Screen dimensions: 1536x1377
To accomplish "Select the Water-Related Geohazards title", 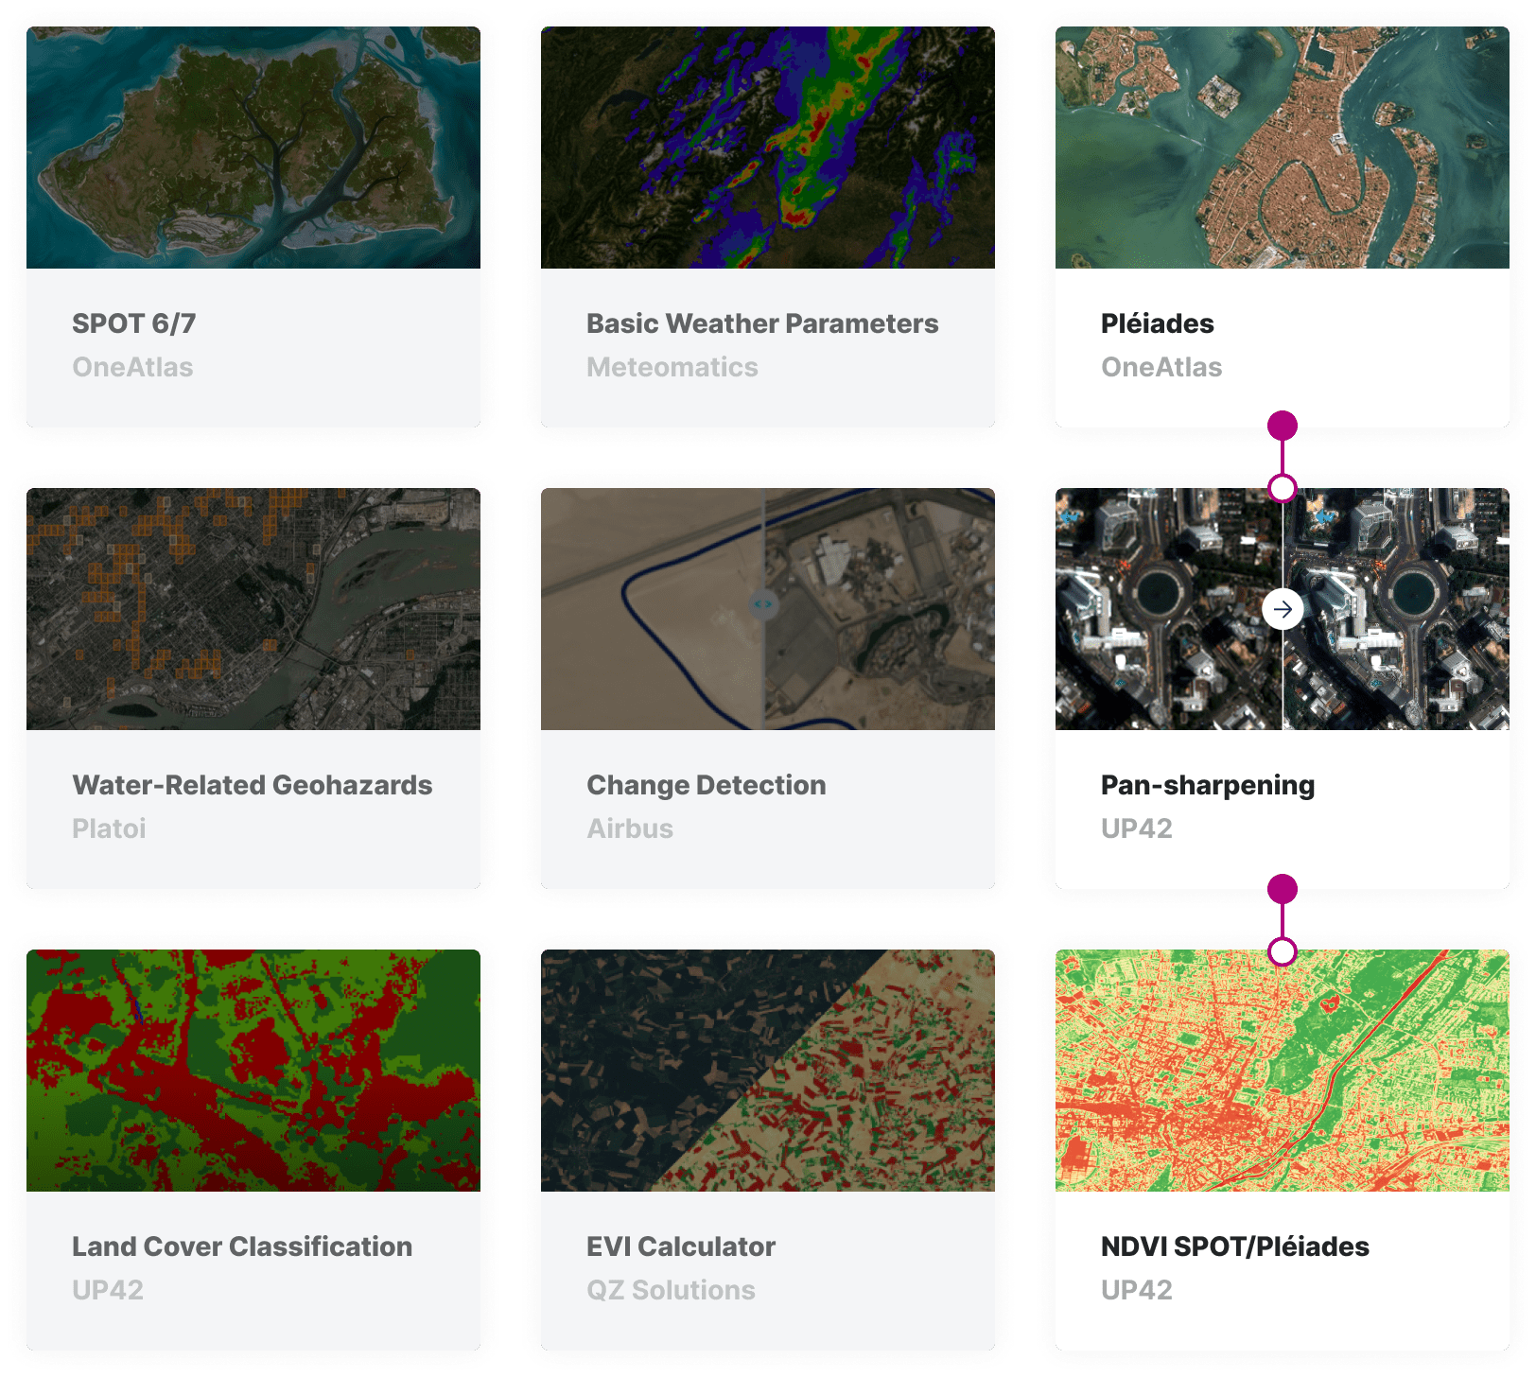I will (x=253, y=785).
